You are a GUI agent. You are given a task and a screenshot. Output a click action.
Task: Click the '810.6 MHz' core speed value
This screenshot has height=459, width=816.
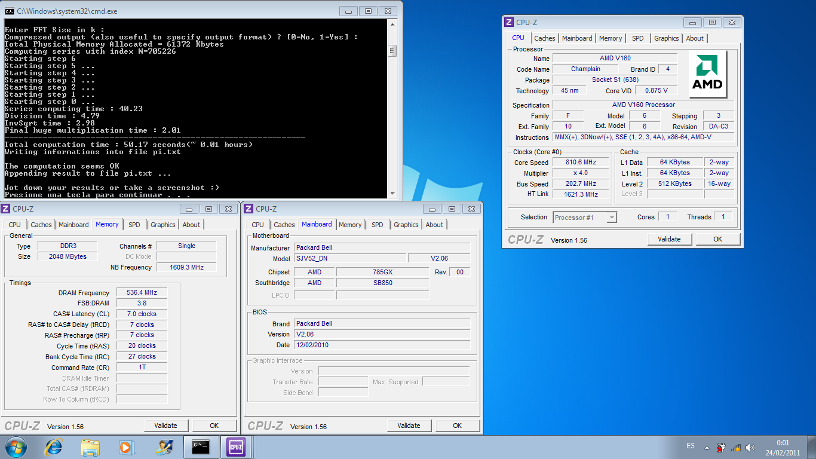(x=581, y=162)
